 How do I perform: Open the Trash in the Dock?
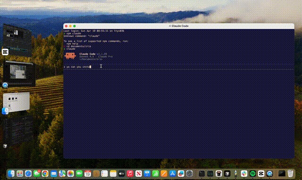[290, 174]
